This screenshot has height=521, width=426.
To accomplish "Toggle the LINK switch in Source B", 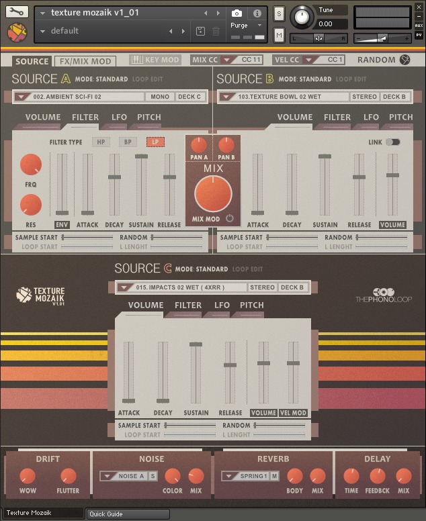I will tap(392, 142).
